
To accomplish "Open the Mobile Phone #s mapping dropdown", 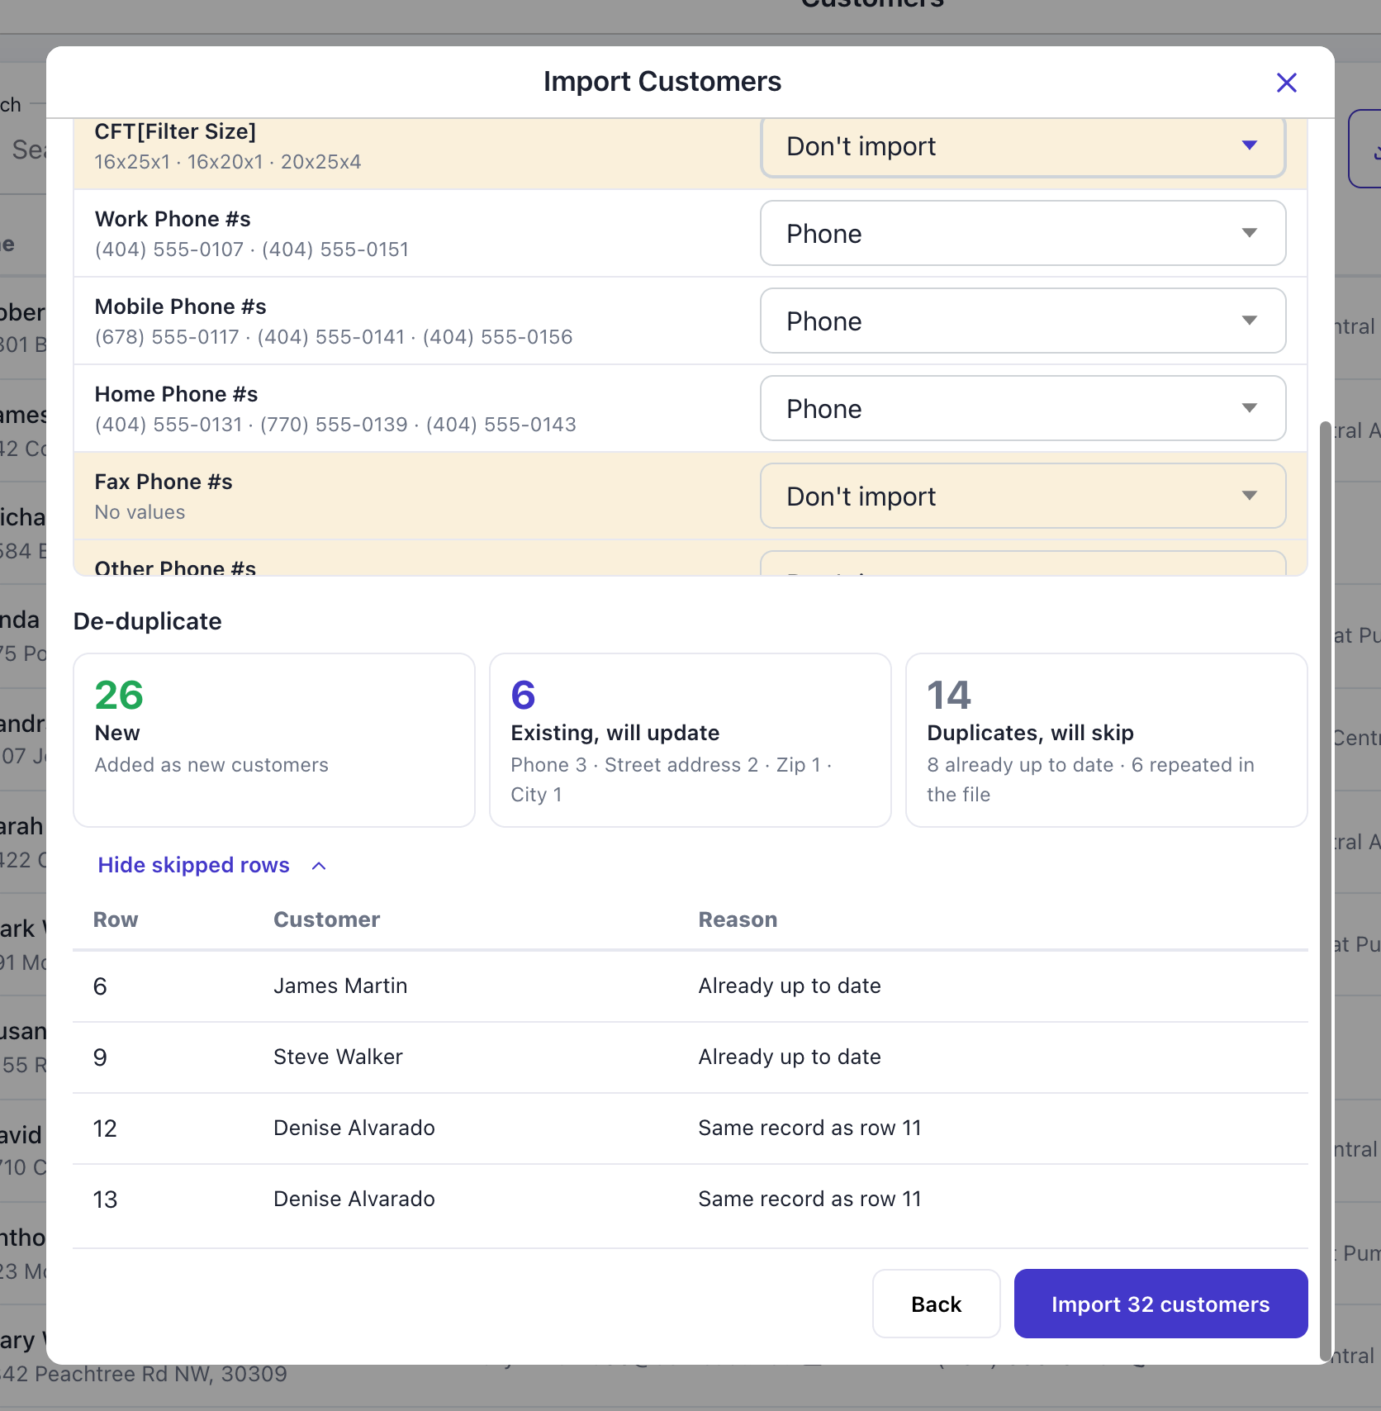I will 1023,321.
